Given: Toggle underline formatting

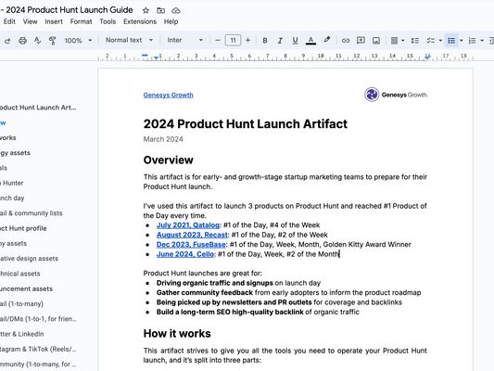Looking at the screenshot, I should 296,41.
